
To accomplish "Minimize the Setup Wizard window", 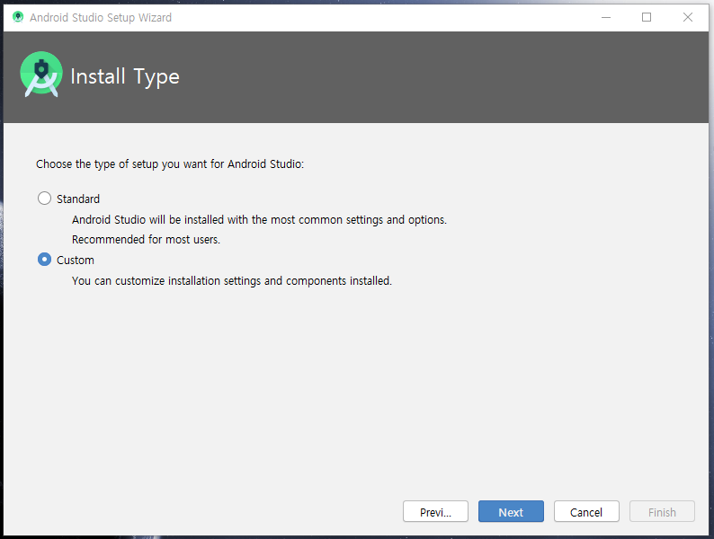I will [x=605, y=17].
